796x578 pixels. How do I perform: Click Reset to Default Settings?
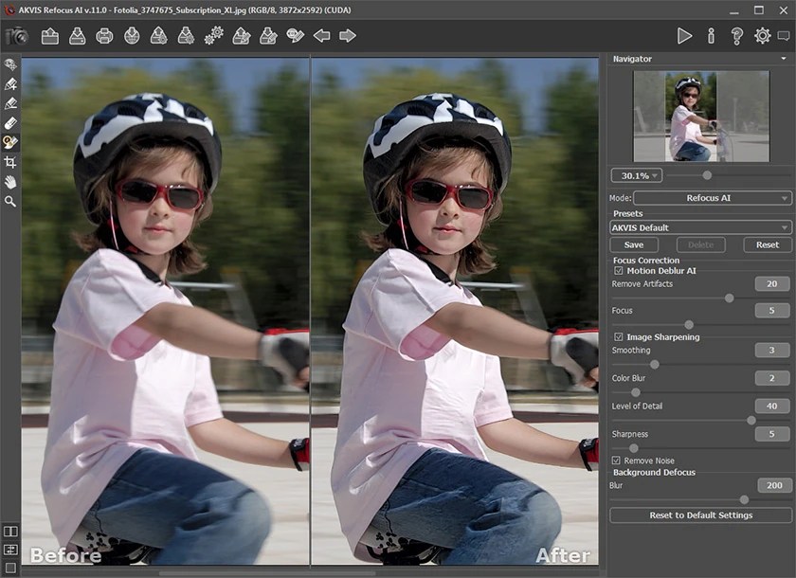click(x=699, y=515)
